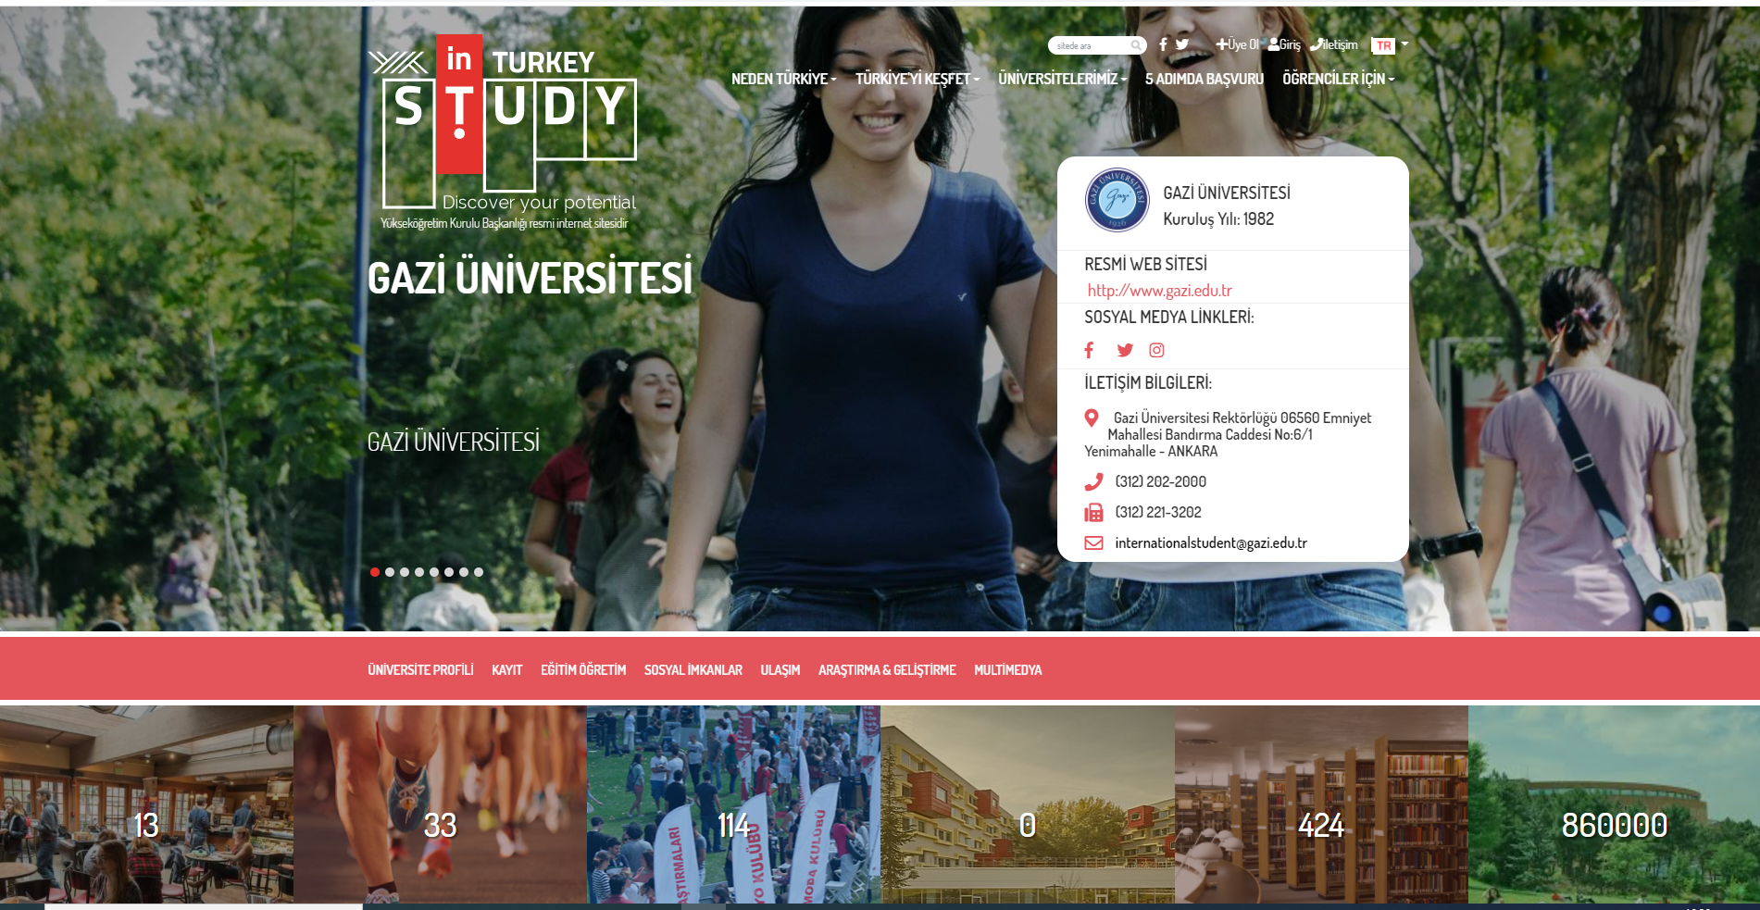This screenshot has width=1760, height=910.
Task: Click the Giriş login link
Action: [x=1284, y=44]
